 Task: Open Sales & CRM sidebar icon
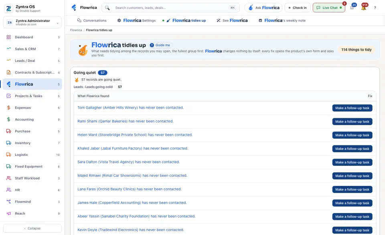pos(8,49)
